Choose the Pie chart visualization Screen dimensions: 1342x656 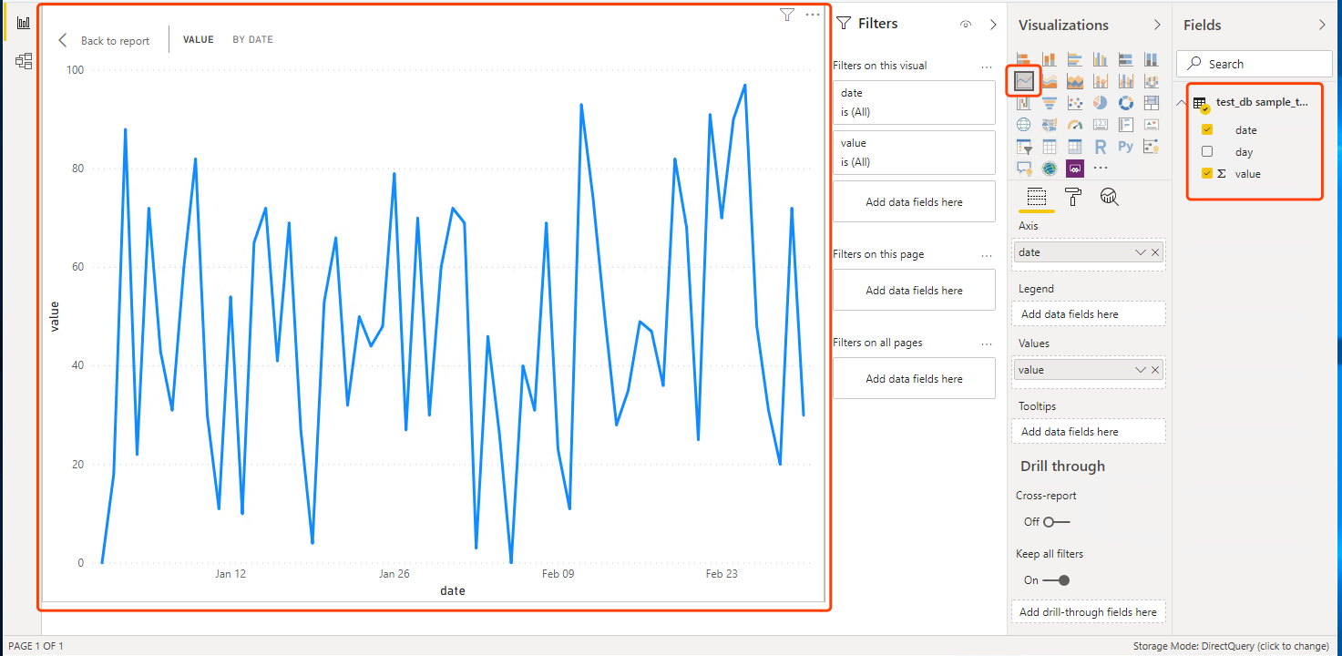(1101, 103)
